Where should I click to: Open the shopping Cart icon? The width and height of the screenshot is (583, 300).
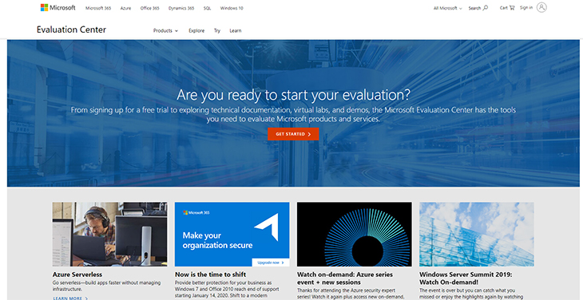512,7
